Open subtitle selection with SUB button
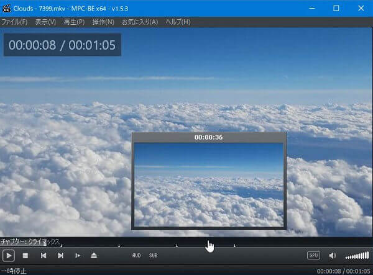Viewport: 373px width, 275px height. [x=153, y=255]
